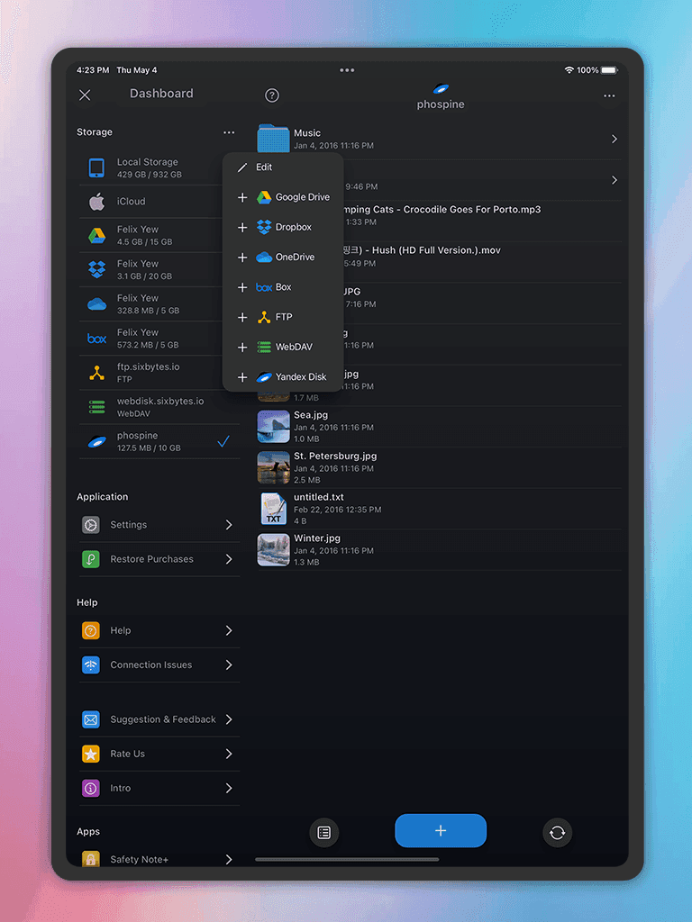
Task: Expand Safety Note+ with its chevron
Action: click(x=229, y=859)
